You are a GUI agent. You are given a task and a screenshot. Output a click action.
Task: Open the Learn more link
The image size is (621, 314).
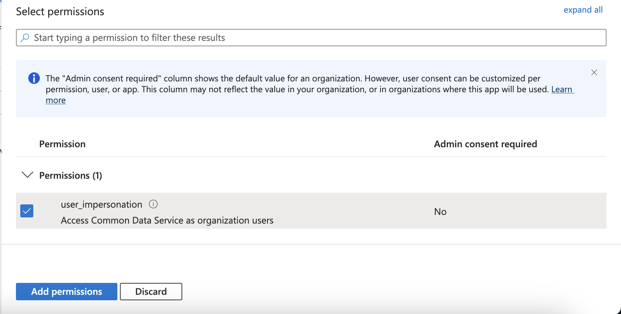point(562,89)
